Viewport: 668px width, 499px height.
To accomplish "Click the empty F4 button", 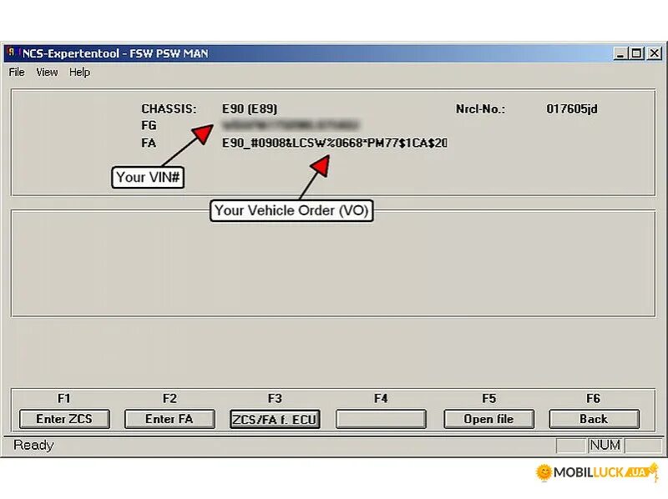I will click(381, 419).
